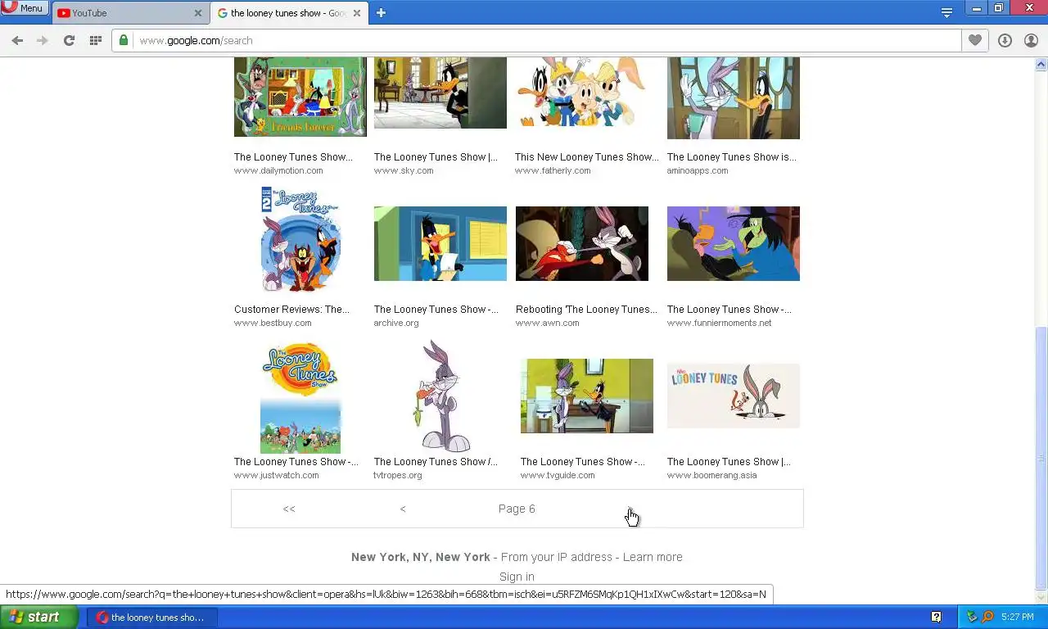1048x629 pixels.
Task: Click 'This New Looney Tunes Show...' title
Action: [x=586, y=157]
